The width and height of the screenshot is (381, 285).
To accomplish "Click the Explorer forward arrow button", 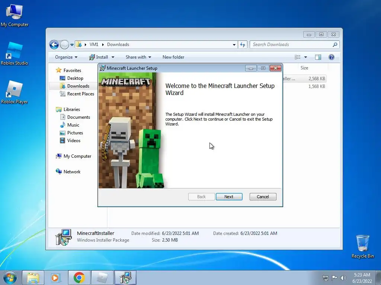I will tap(64, 45).
